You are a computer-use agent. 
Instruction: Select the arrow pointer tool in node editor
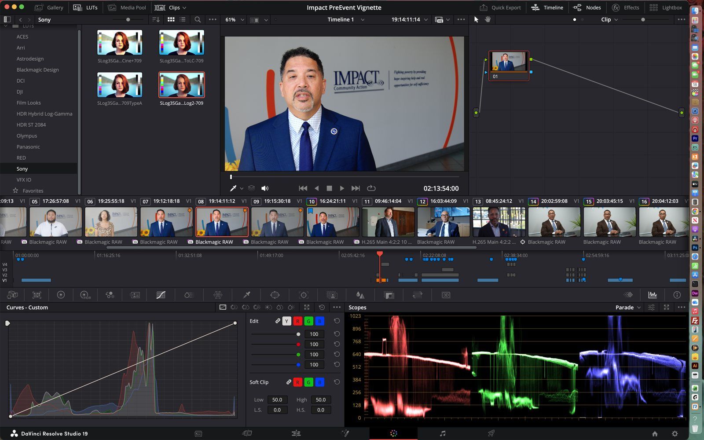[476, 19]
